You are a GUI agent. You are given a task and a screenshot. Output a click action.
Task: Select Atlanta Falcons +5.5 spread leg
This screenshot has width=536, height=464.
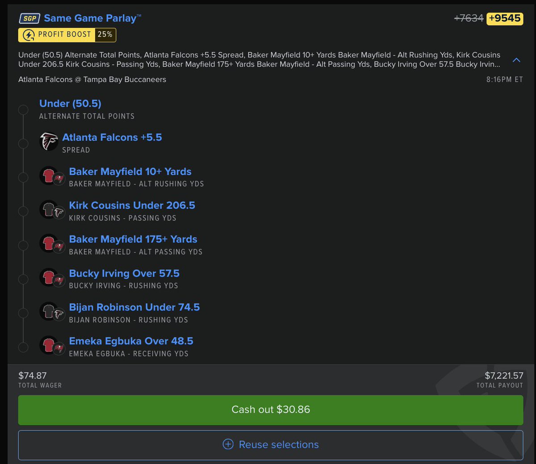(112, 138)
